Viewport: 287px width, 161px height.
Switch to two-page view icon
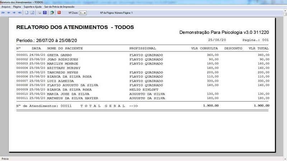[32, 13]
